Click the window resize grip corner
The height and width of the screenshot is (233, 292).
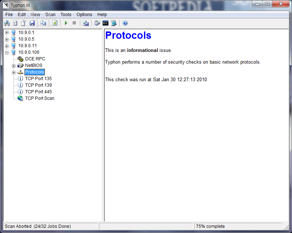click(286, 227)
